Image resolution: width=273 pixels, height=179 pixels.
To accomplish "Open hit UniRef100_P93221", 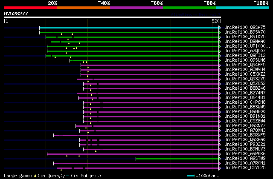I will point(245,145).
